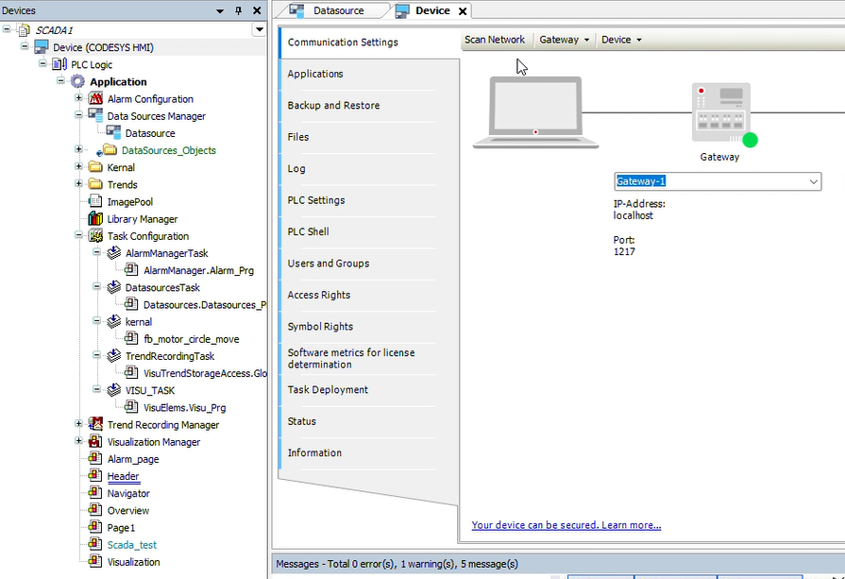
Task: Click the Kernal folder icon
Action: coord(95,167)
